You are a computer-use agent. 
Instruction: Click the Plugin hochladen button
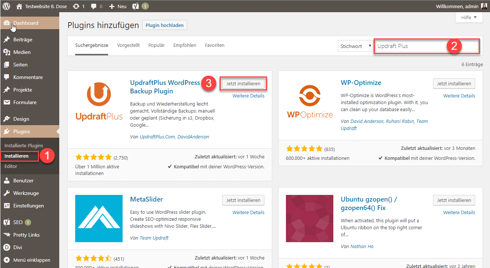click(164, 25)
